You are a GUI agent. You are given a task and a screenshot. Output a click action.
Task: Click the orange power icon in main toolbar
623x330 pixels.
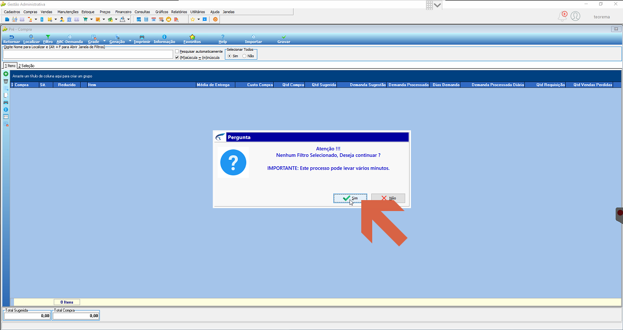[215, 19]
